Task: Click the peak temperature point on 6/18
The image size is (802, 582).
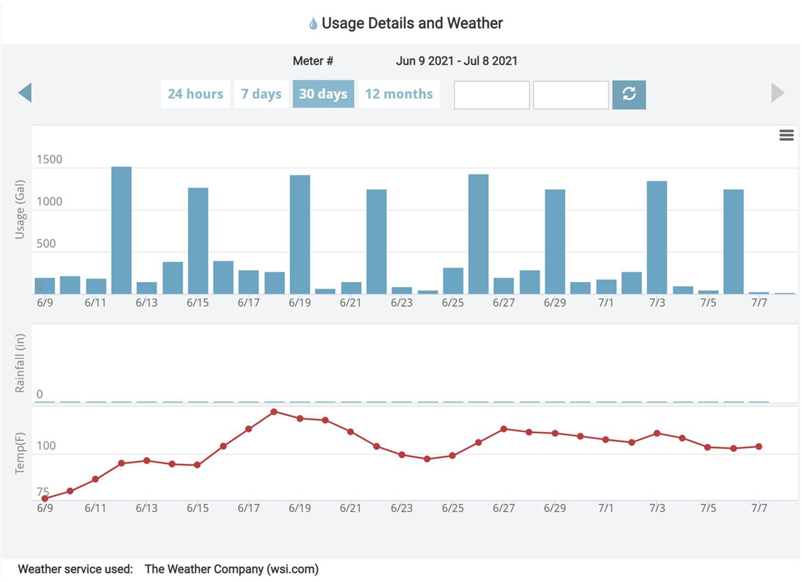Action: [x=274, y=410]
